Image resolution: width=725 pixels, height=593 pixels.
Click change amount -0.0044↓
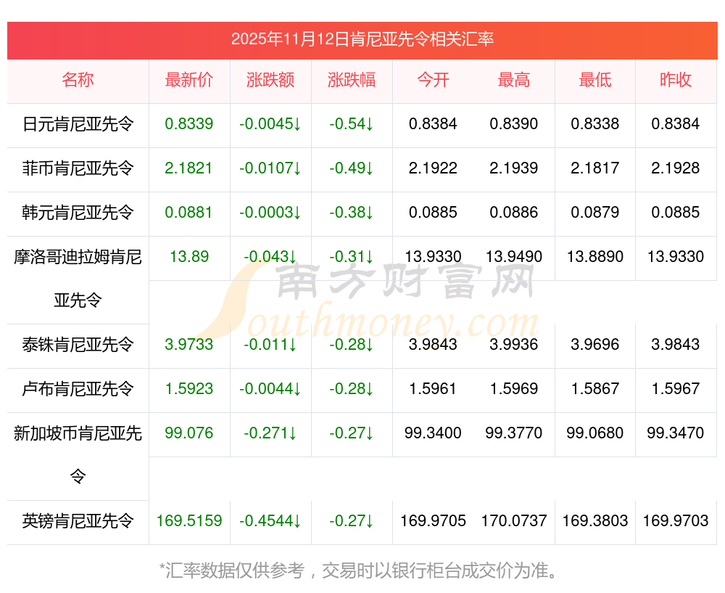[270, 389]
